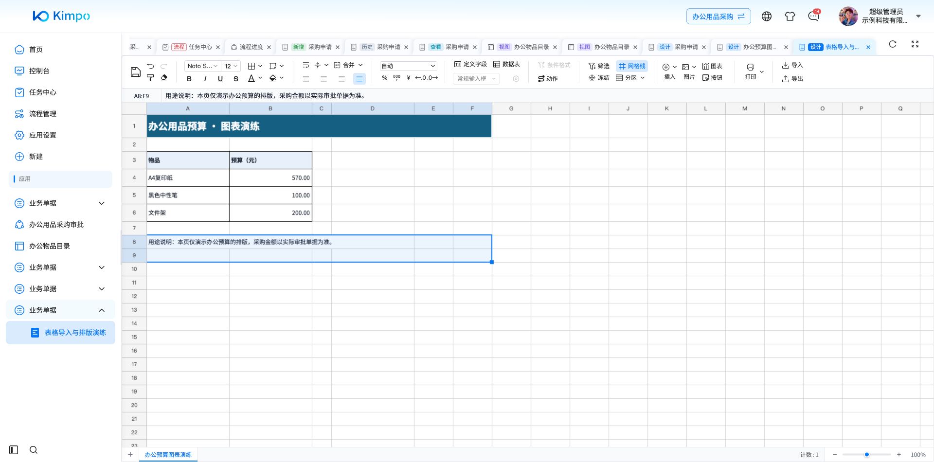This screenshot has height=462, width=934.
Task: Click the save disk icon
Action: click(x=136, y=72)
